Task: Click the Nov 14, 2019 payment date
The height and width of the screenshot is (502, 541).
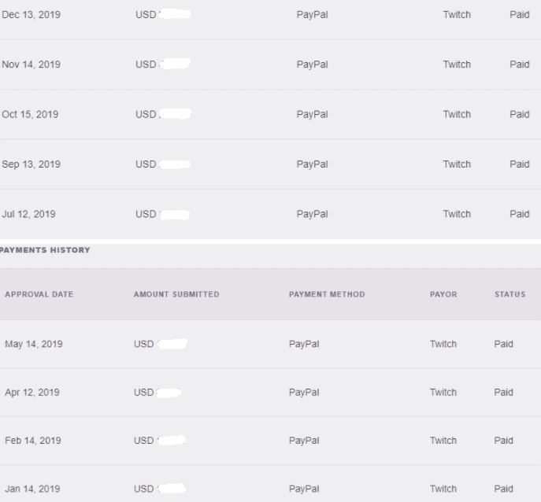Action: [31, 65]
